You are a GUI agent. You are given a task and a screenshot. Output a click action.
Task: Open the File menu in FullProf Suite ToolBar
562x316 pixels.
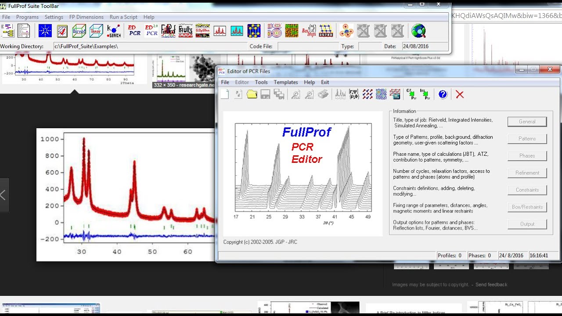6,17
